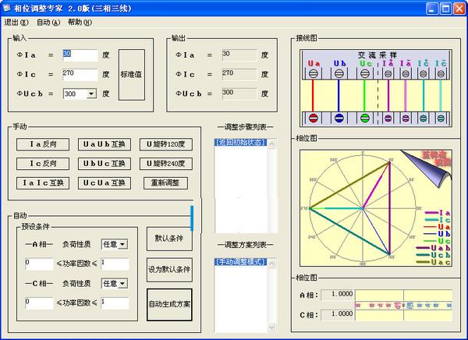Click the UbUc互换 button

pyautogui.click(x=105, y=164)
